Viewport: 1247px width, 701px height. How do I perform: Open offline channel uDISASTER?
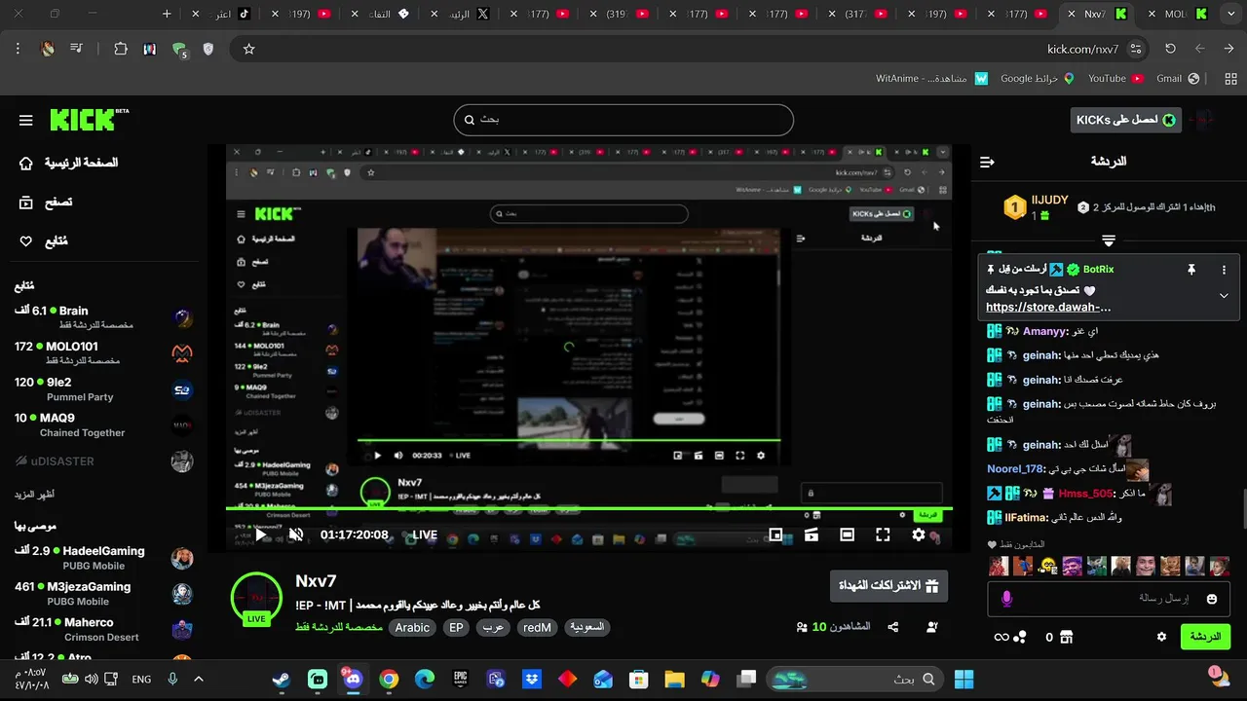103,461
